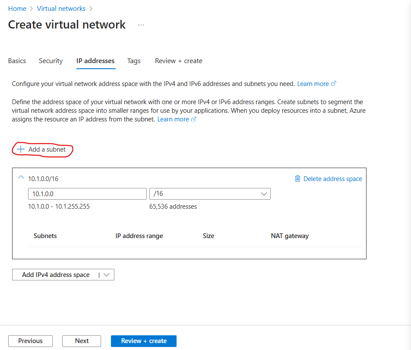Switch to the Review + create tab
Screen dimensions: 411x350
[178, 61]
